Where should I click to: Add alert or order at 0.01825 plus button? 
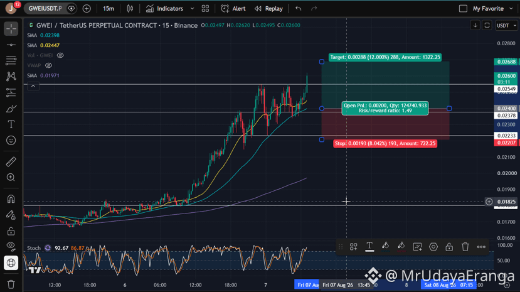[x=489, y=202]
